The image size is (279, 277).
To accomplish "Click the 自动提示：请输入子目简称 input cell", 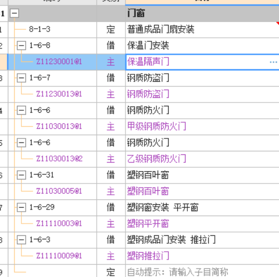I will pos(202,271).
